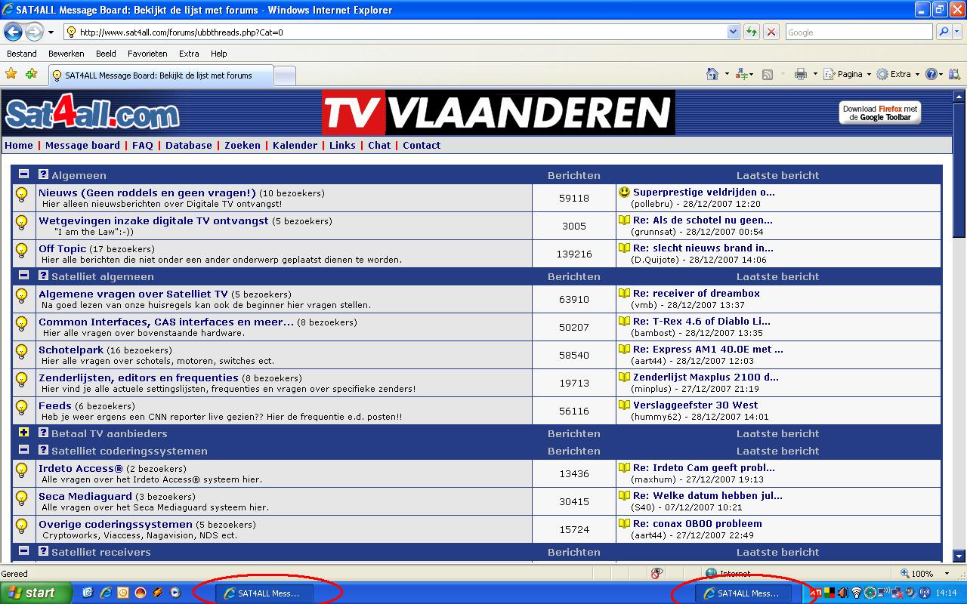Click Download Firefox met Google Toolbar banner
Viewport: 967px width, 604px height.
click(x=880, y=112)
